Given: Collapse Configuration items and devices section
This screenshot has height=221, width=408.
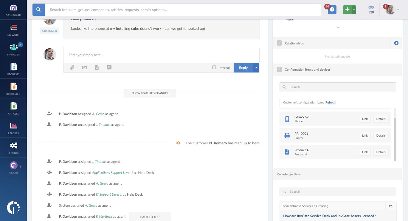Looking at the screenshot, I should [x=338, y=69].
